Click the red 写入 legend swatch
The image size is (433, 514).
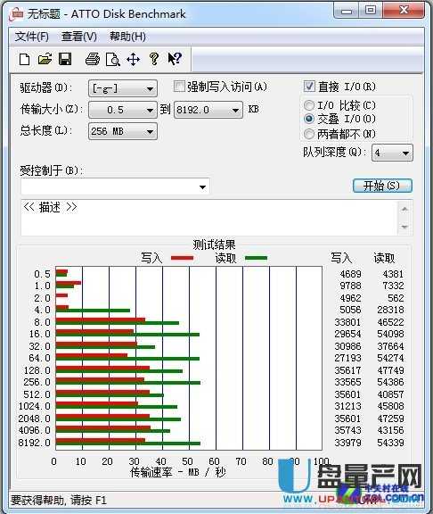click(183, 258)
